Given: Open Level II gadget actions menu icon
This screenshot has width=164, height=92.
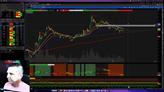Looking at the screenshot, I should coord(23,8).
